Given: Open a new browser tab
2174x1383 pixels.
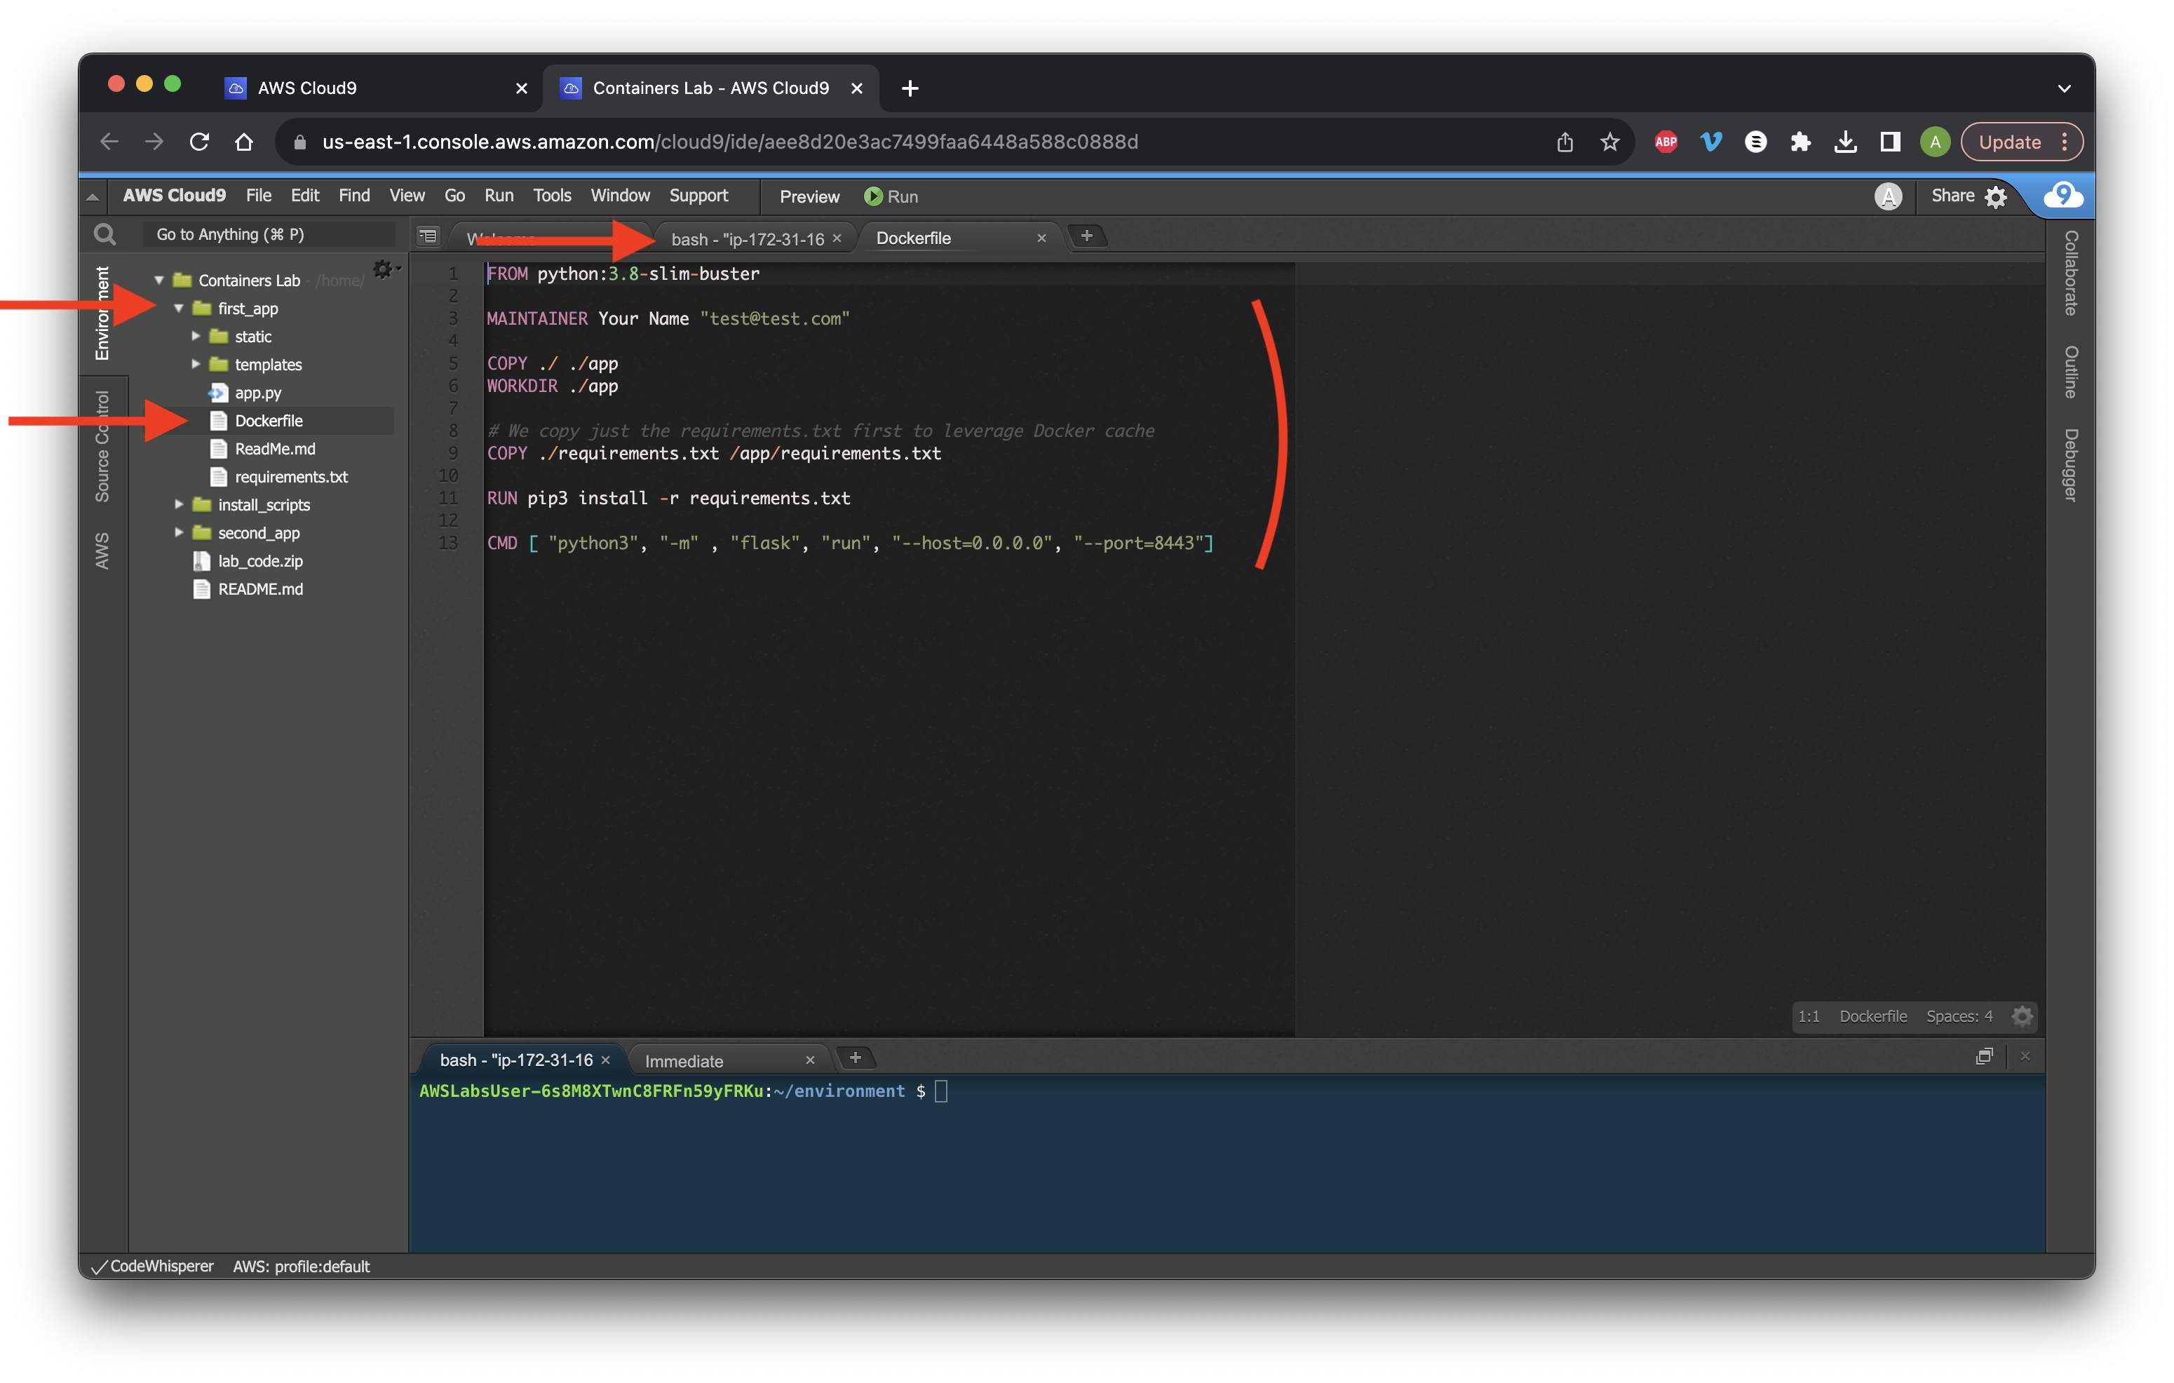Looking at the screenshot, I should pyautogui.click(x=910, y=88).
